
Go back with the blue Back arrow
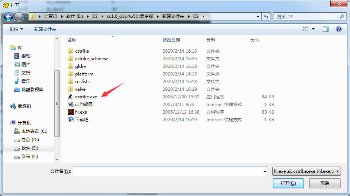pos(8,17)
